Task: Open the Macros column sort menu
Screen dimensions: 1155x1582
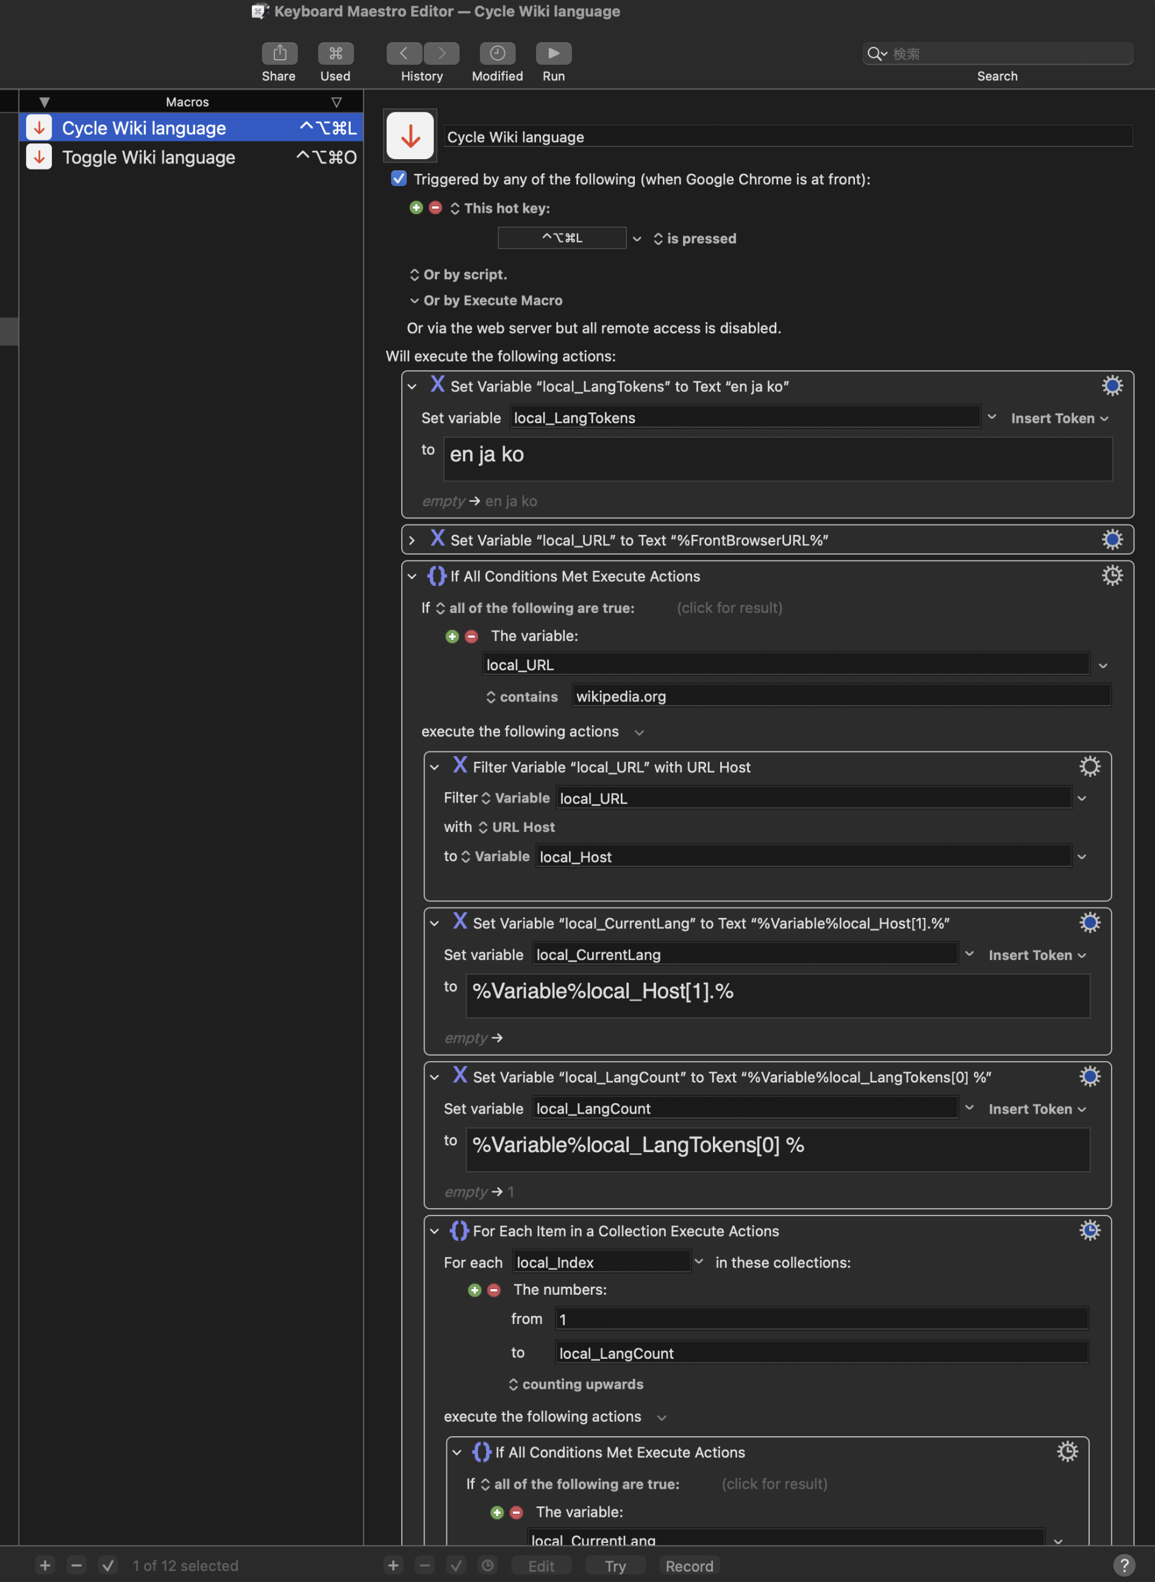Action: tap(336, 102)
